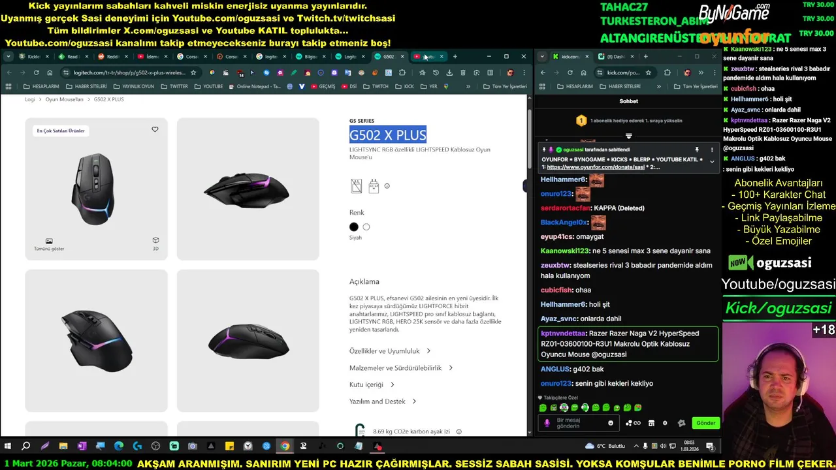Click the Tümünü göster gallery icon
This screenshot has height=470, width=836.
(x=49, y=244)
